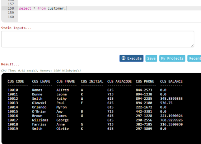Click the Result label
Image resolution: width=201 pixels, height=144 pixels.
click(10, 64)
